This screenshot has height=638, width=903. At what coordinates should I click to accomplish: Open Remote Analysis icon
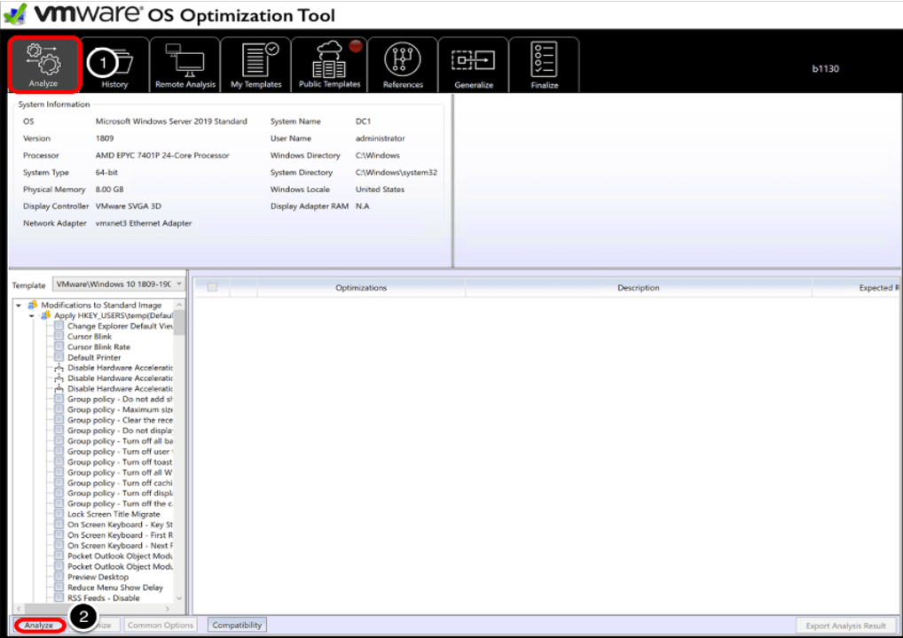click(x=185, y=65)
